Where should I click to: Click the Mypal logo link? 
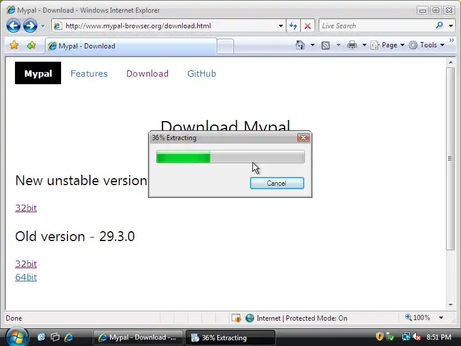[x=38, y=73]
